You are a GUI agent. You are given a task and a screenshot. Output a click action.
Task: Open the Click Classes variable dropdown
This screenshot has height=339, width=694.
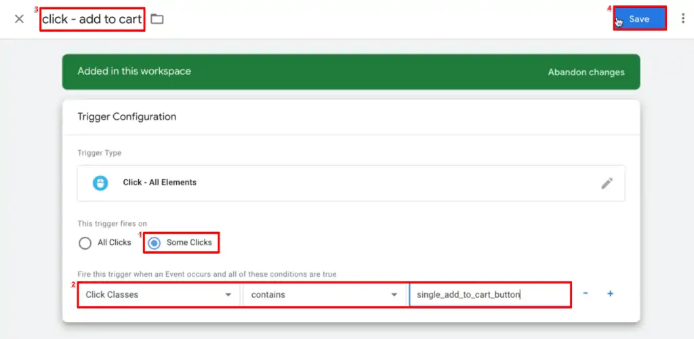(159, 294)
